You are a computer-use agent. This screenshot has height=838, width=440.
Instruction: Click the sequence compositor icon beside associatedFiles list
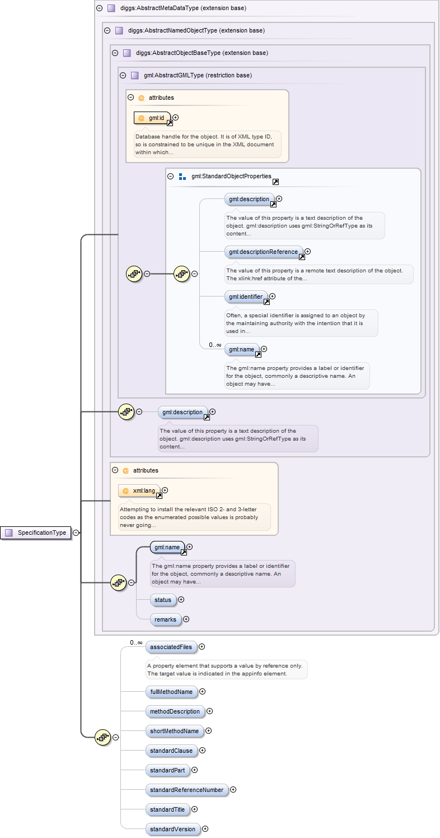click(102, 737)
